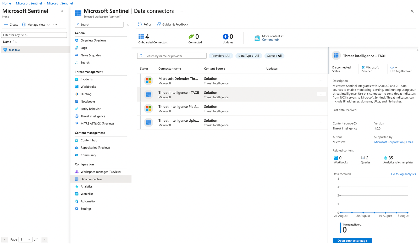The image size is (419, 244).
Task: Open ellipsis menu for Threat Intelligence Upload row
Action: pos(322,122)
